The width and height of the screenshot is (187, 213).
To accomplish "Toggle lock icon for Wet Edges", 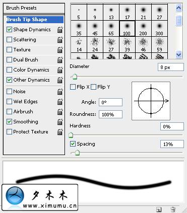I will 60,102.
